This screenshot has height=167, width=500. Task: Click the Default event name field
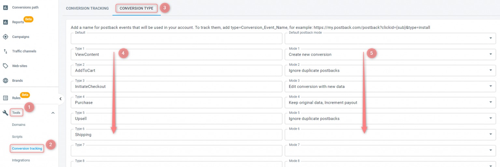pyautogui.click(x=176, y=39)
